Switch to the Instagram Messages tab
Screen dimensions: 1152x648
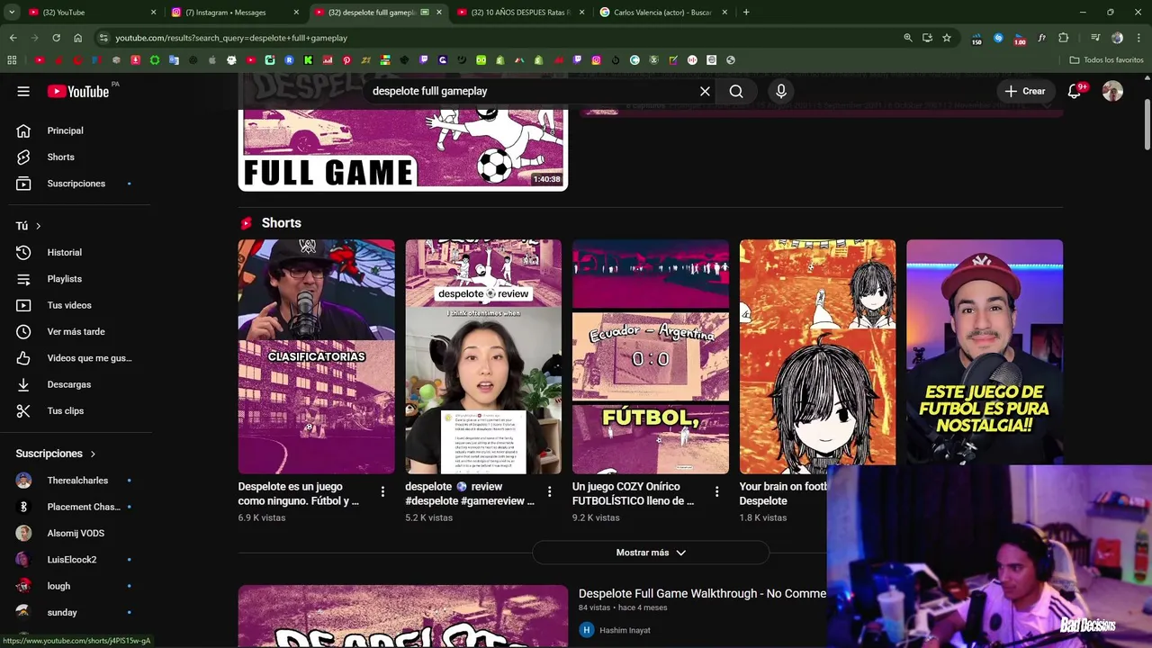click(x=234, y=13)
